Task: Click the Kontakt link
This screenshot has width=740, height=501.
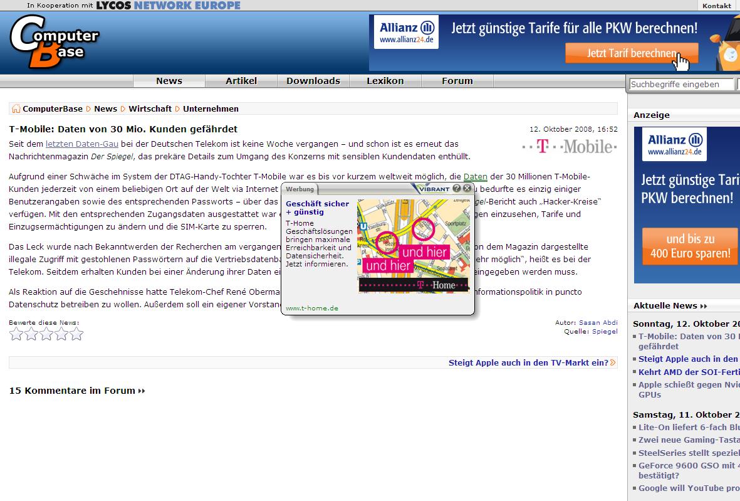Action: (716, 6)
